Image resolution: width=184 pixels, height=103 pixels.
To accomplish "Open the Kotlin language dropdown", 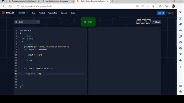I will coord(27,22).
